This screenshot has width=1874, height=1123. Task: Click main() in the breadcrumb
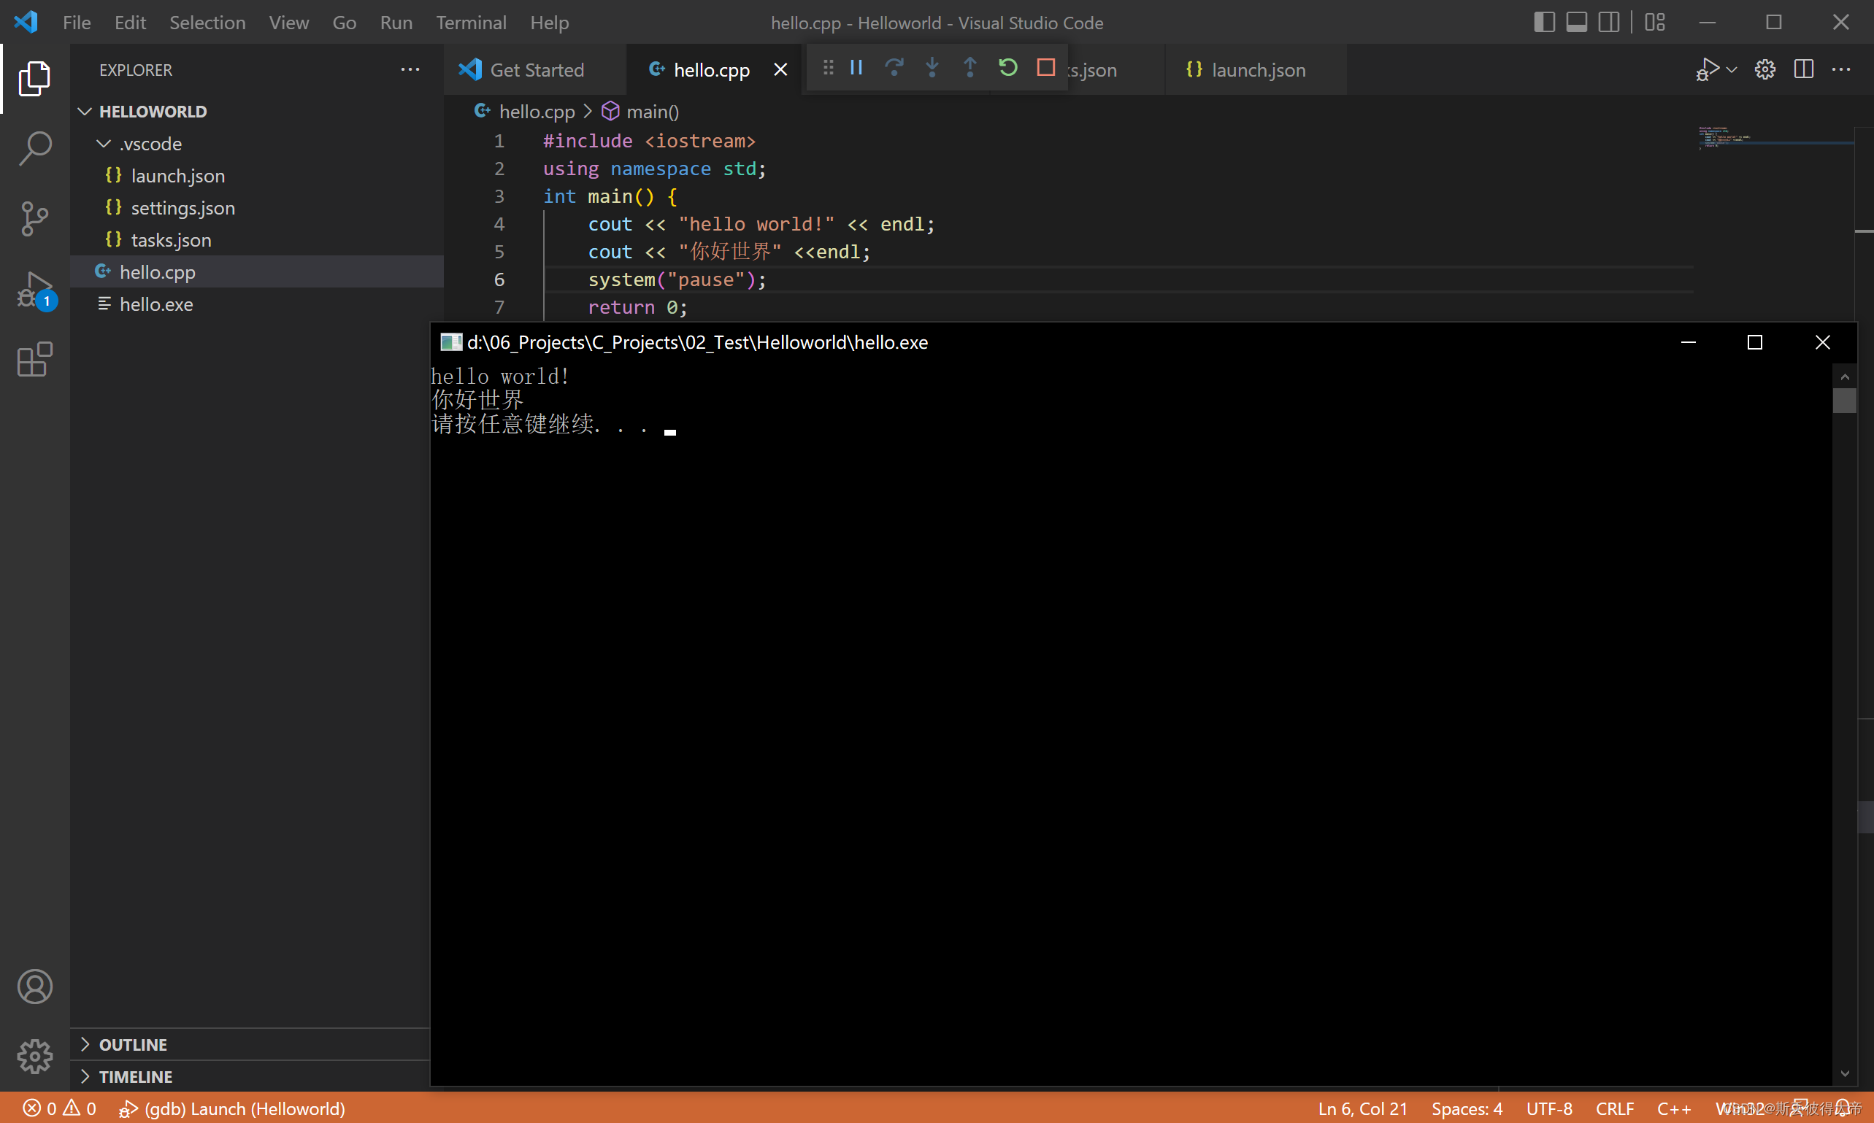coord(652,111)
